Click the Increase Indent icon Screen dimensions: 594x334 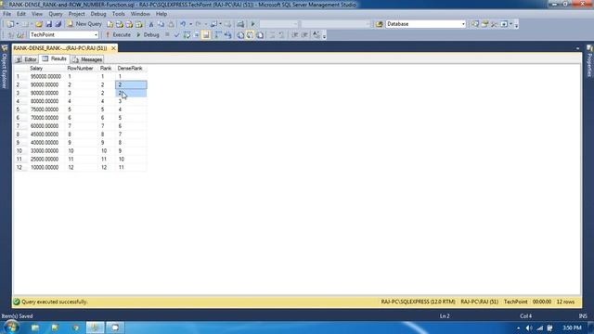304,35
